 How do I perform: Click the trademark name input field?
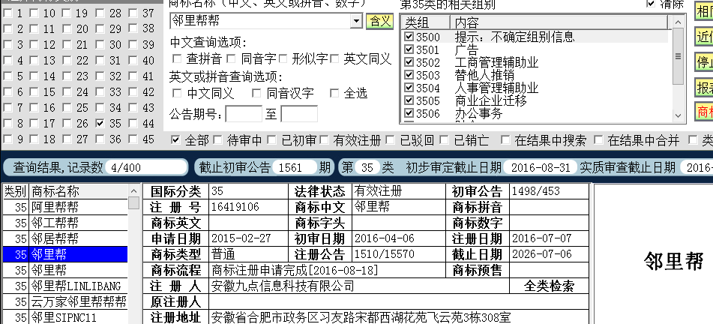pos(261,21)
